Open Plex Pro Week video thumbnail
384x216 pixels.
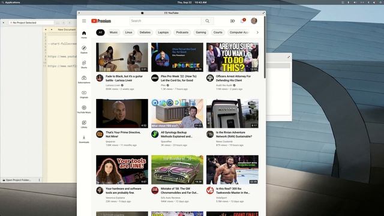coord(177,58)
